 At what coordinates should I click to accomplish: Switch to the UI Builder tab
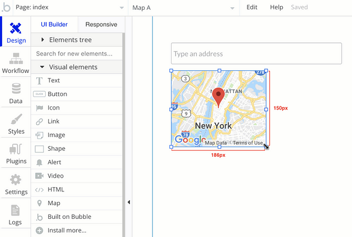(54, 25)
